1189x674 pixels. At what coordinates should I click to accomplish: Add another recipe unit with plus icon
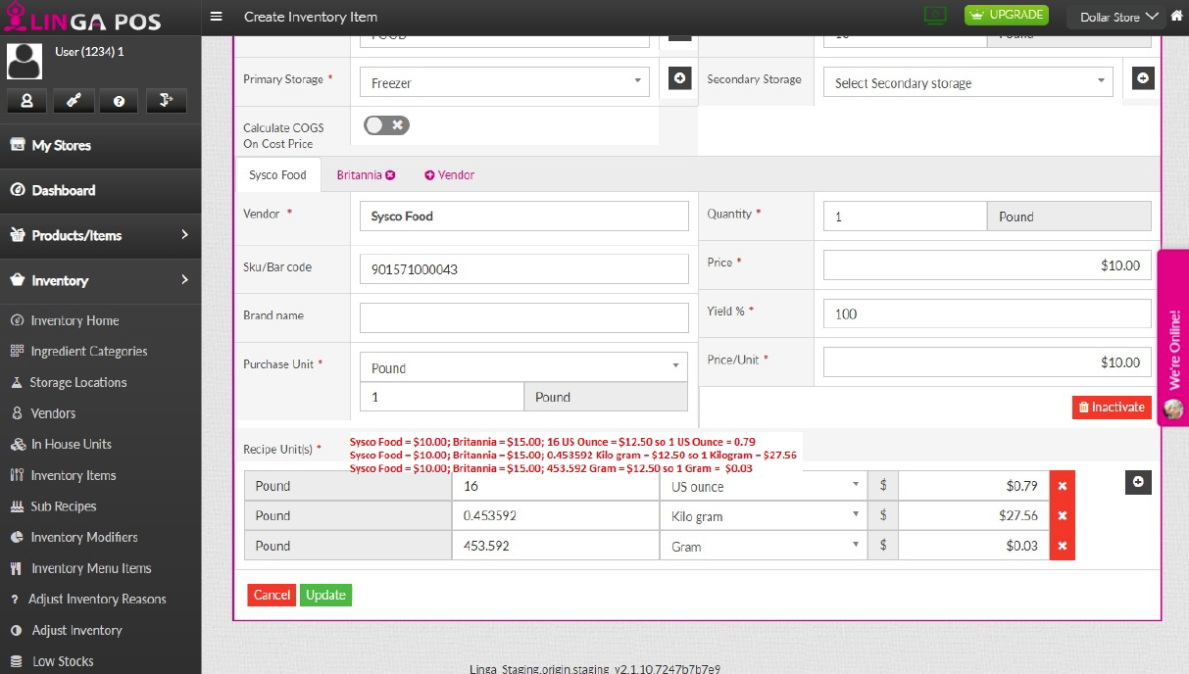click(x=1138, y=482)
